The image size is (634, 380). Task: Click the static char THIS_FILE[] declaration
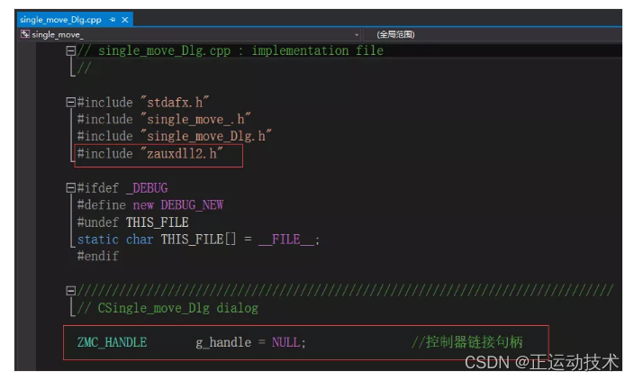click(198, 240)
